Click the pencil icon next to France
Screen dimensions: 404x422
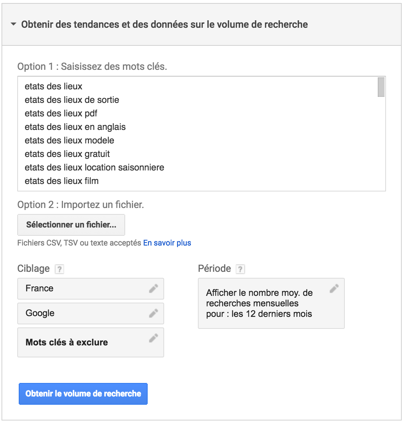point(154,288)
